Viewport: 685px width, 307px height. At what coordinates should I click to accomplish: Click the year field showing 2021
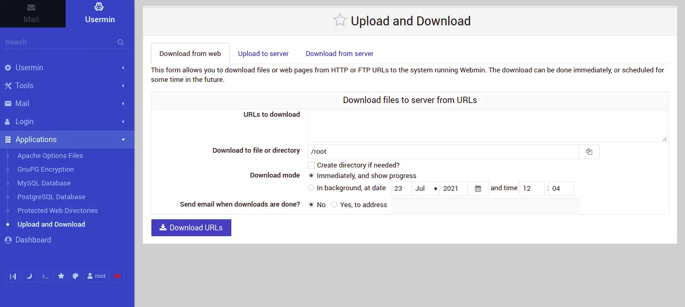(454, 189)
